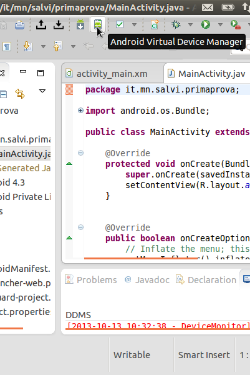Select MainActivity.java in the package tree
This screenshot has width=250, height=375.
(25, 154)
